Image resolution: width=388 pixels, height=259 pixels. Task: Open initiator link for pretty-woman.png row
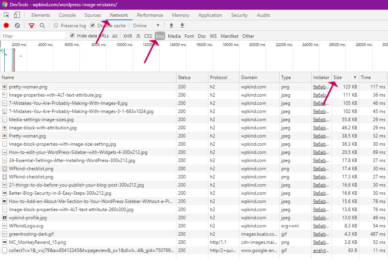pyautogui.click(x=321, y=87)
